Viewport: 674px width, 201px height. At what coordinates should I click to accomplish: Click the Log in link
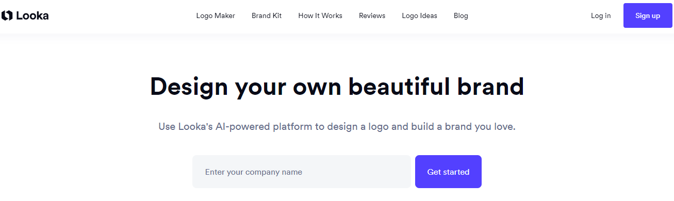601,15
